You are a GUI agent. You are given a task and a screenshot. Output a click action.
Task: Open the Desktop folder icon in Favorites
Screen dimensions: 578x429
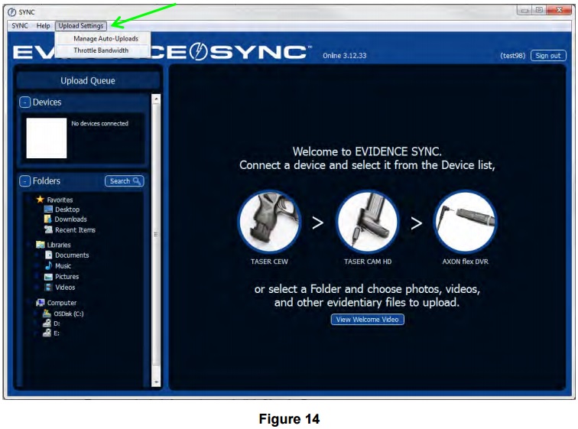pyautogui.click(x=49, y=210)
